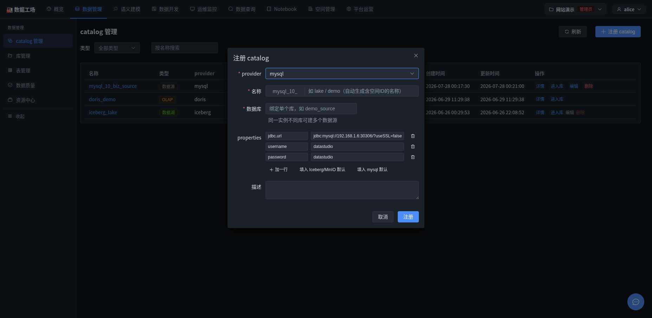Click the username key field
652x318 pixels.
(x=287, y=147)
